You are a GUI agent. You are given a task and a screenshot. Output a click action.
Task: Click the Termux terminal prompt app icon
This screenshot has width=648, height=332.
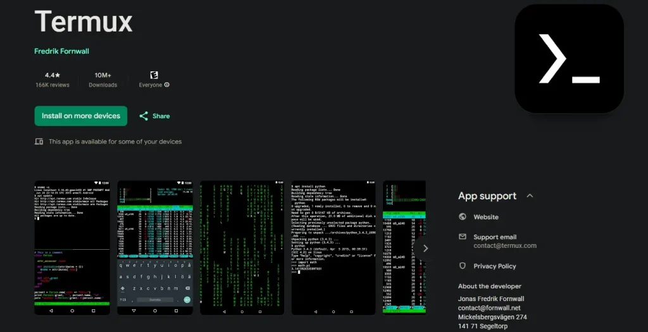point(569,59)
